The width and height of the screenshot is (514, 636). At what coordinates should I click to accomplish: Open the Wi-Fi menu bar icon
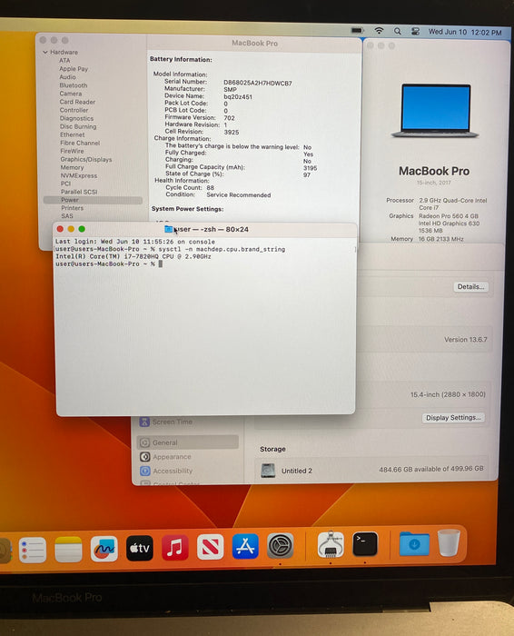coord(379,31)
